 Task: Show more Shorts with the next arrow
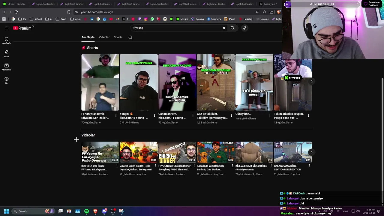312,81
